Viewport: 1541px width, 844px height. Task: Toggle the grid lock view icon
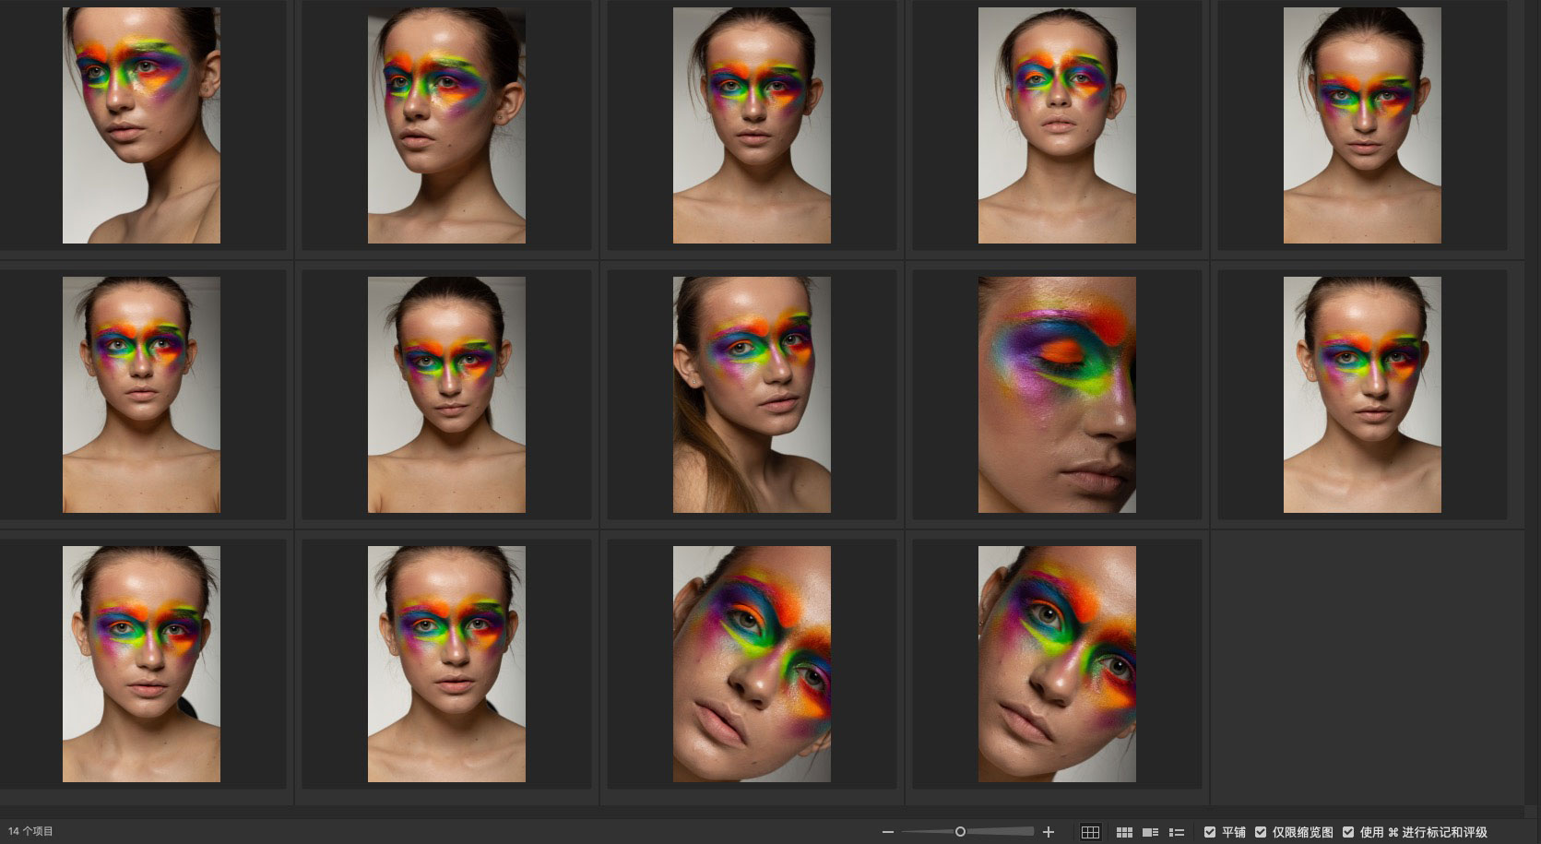(x=1090, y=832)
